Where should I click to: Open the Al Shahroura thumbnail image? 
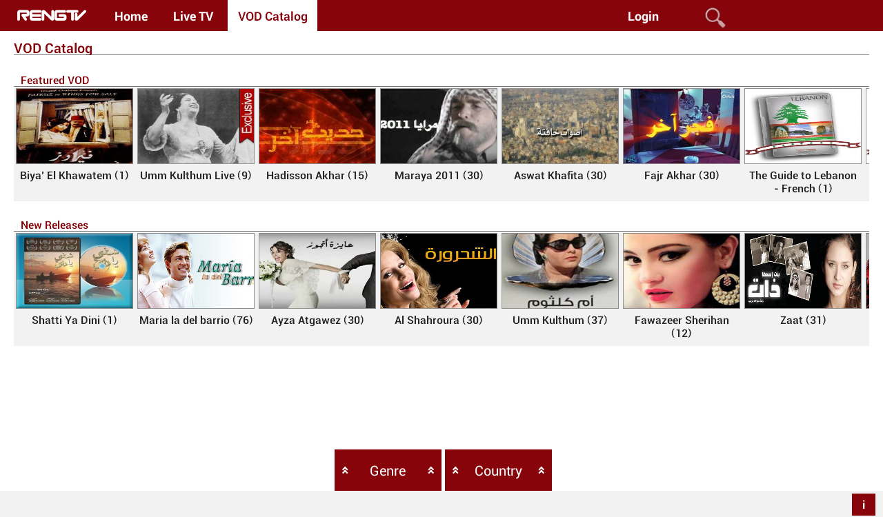pos(439,271)
